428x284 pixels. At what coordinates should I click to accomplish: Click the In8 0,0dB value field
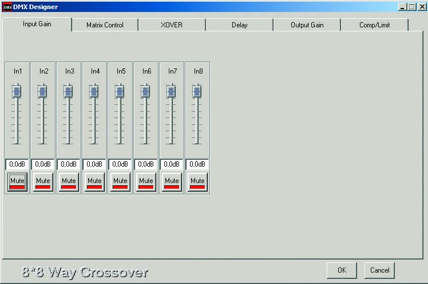coord(197,164)
